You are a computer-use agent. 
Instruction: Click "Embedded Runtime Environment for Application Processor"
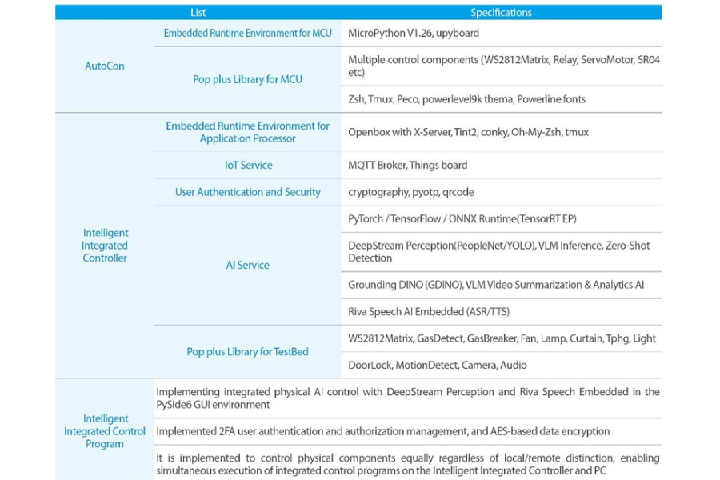247,132
